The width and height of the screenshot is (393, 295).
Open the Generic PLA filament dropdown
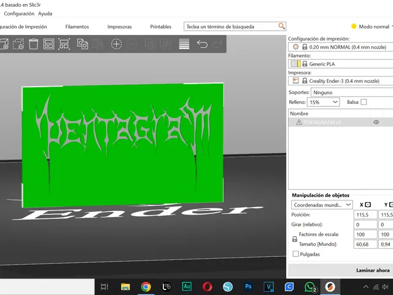tap(340, 64)
